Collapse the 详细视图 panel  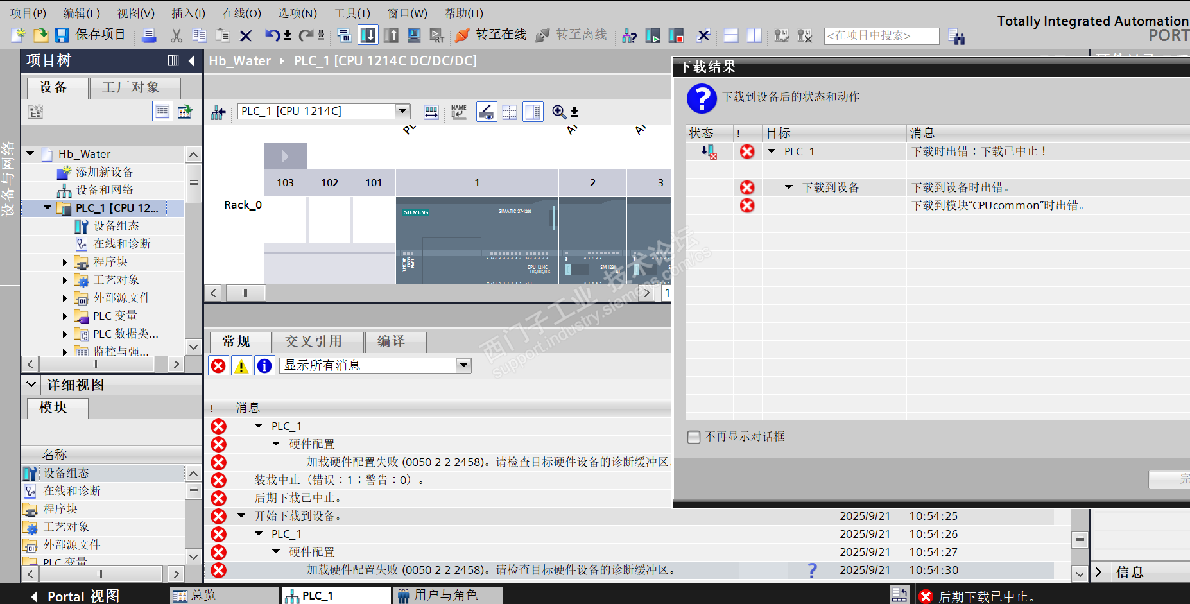pos(31,384)
